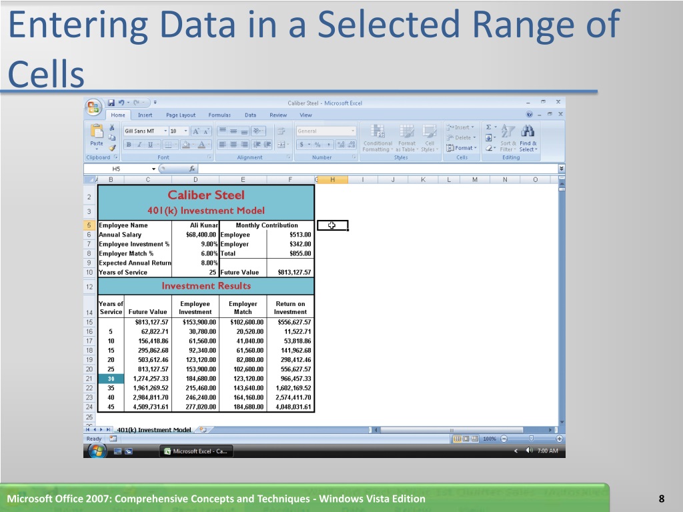The image size is (683, 512).
Task: Open Conditional Formatting
Action: 378,138
